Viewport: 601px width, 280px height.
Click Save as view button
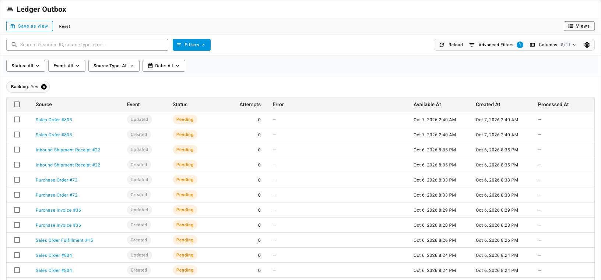point(29,26)
